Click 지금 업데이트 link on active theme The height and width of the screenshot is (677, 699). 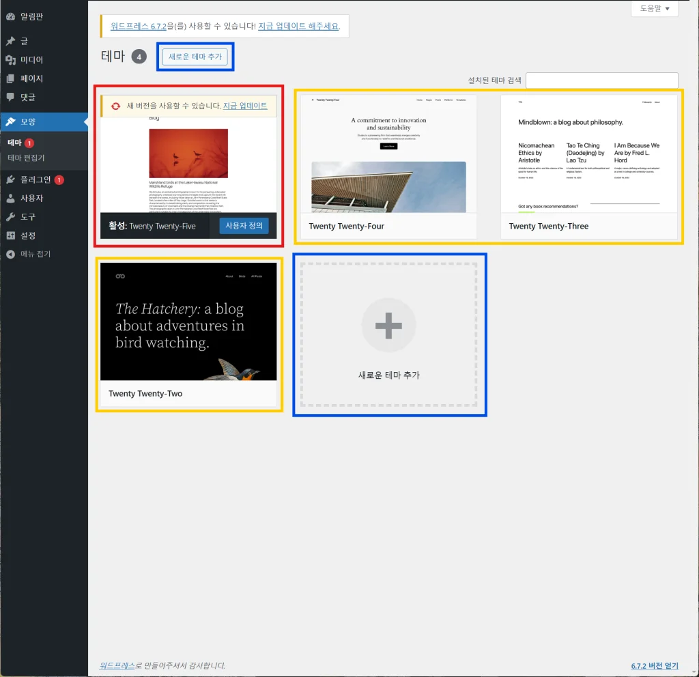pyautogui.click(x=245, y=106)
